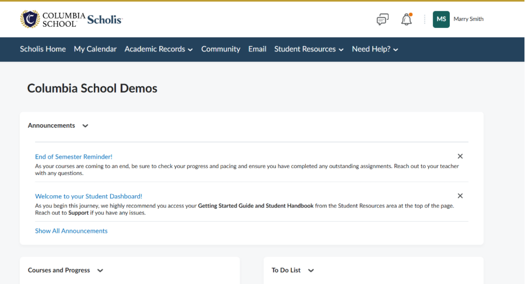Click the Marry Smith username
The width and height of the screenshot is (525, 284).
[x=468, y=19]
